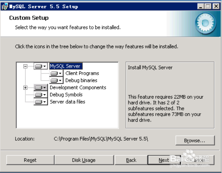Open Debug Symbols feature install dropdown icon
This screenshot has height=173, width=222.
[x=41, y=95]
